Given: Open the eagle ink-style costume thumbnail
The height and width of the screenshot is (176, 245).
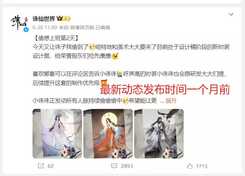Looking at the screenshot, I should pyautogui.click(x=159, y=134).
